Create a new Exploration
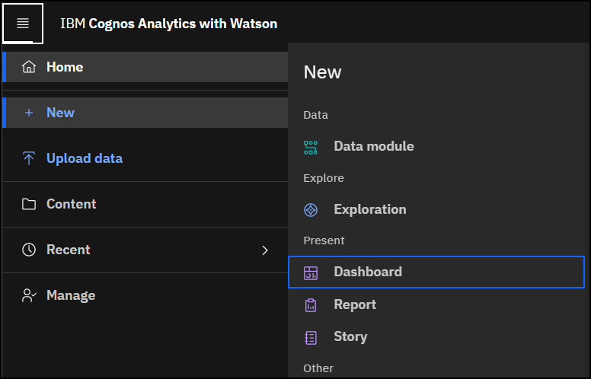The width and height of the screenshot is (591, 379). click(436, 209)
